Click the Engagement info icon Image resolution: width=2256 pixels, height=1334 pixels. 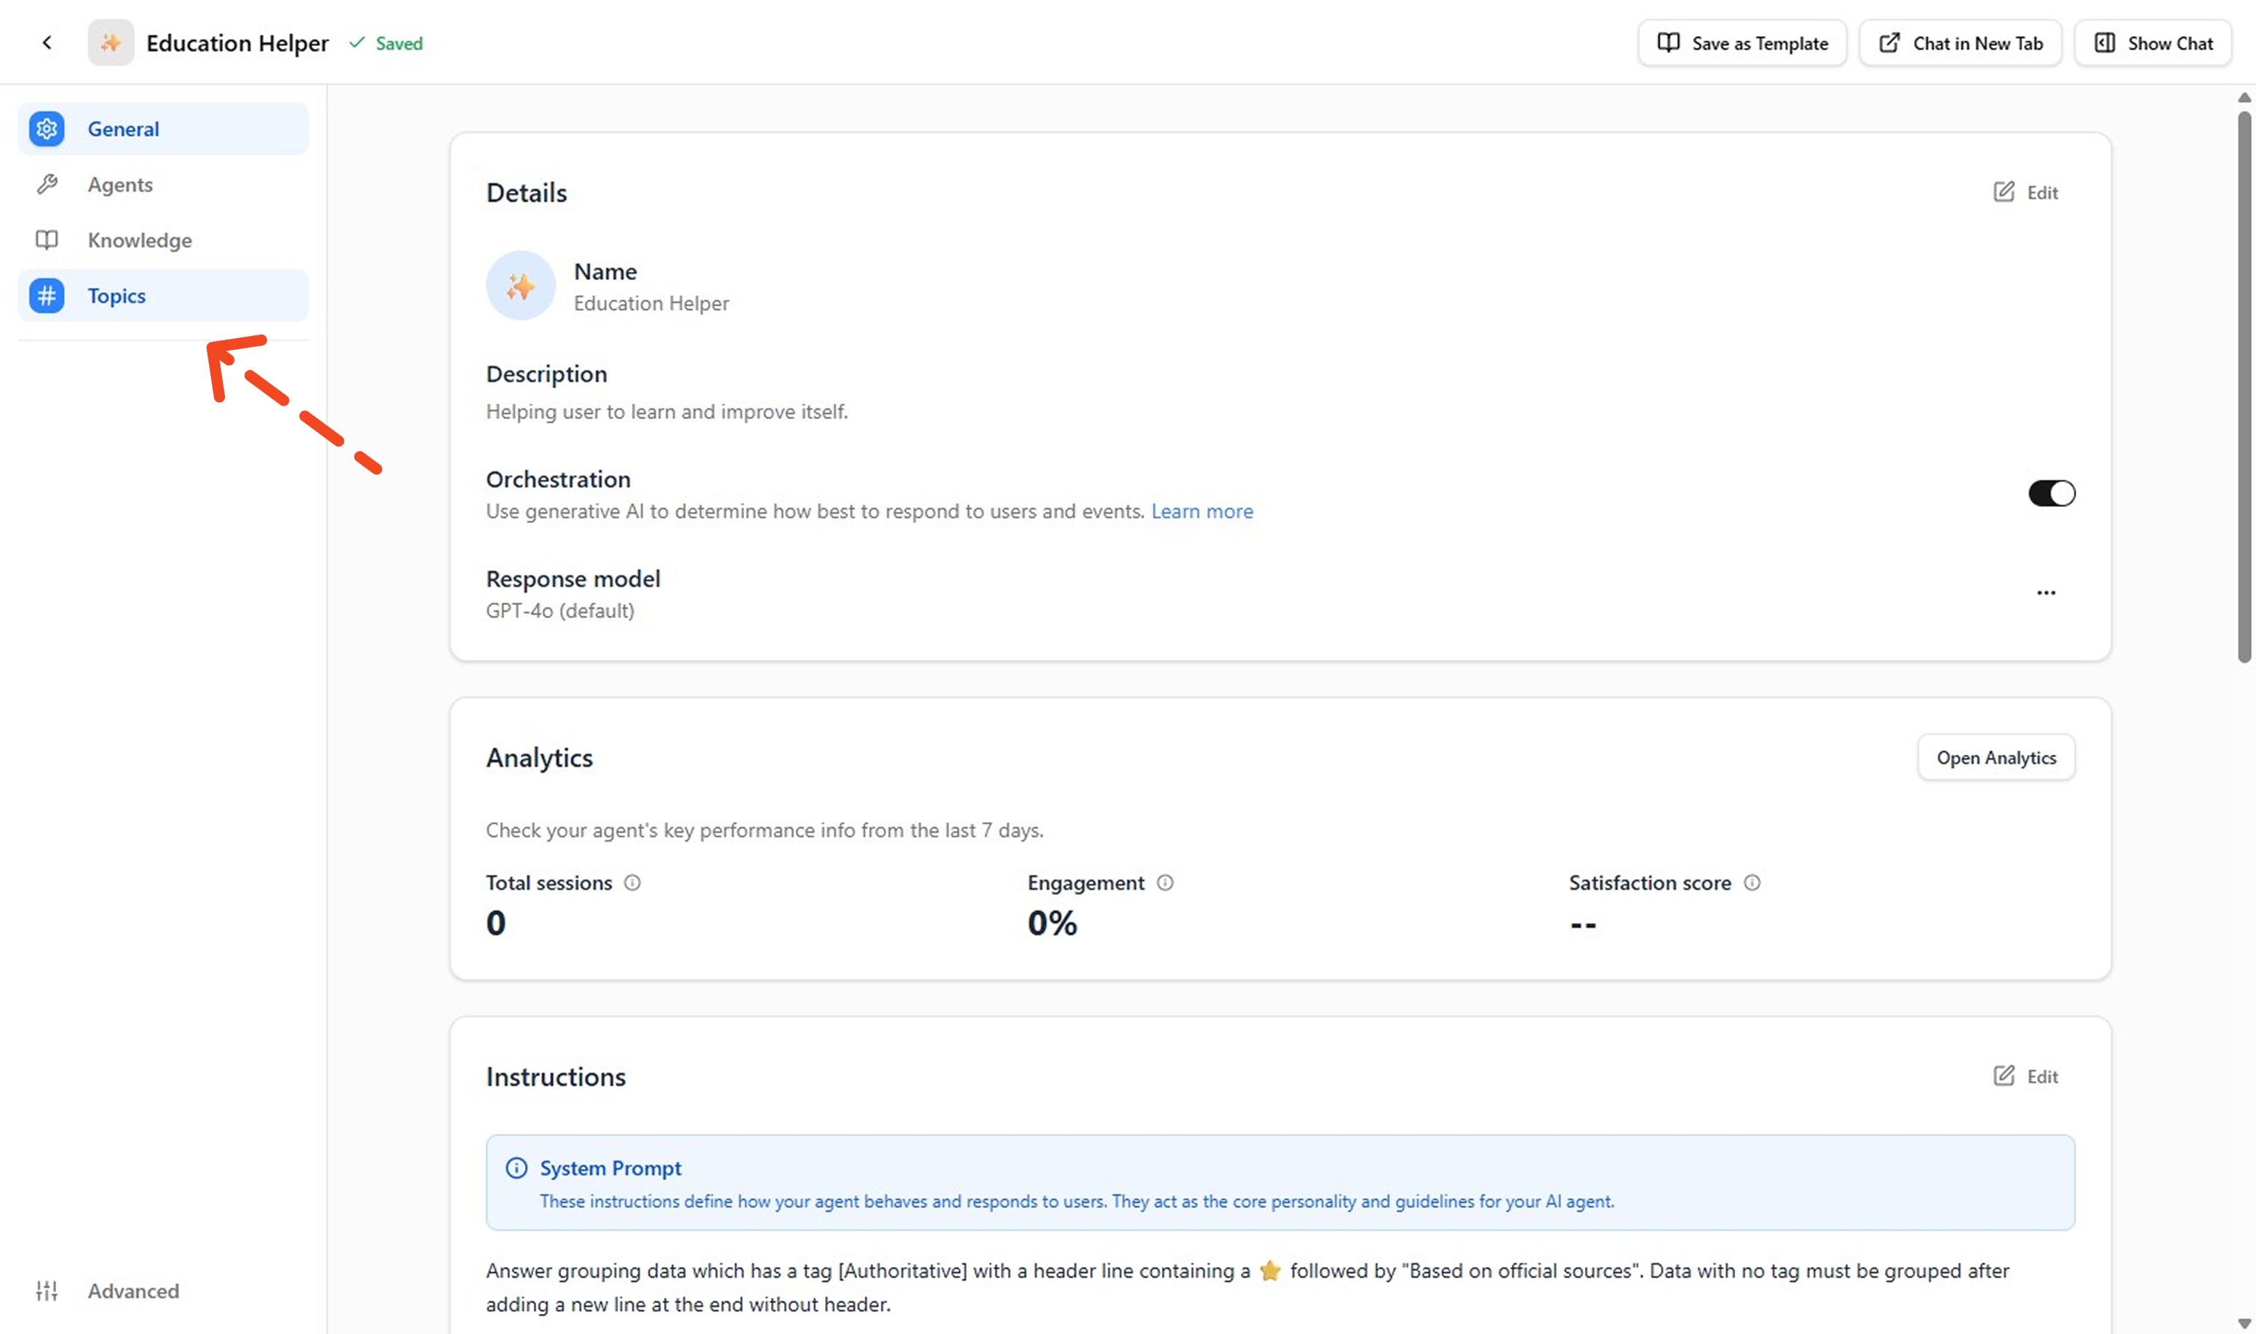[x=1166, y=883]
